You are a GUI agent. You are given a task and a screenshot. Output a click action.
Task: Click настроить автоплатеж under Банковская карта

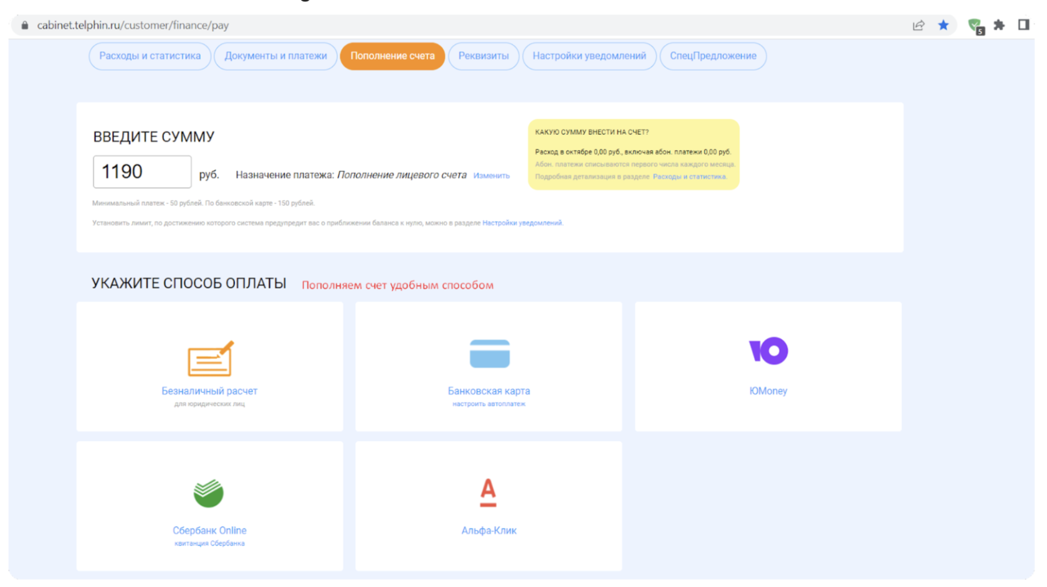(489, 404)
